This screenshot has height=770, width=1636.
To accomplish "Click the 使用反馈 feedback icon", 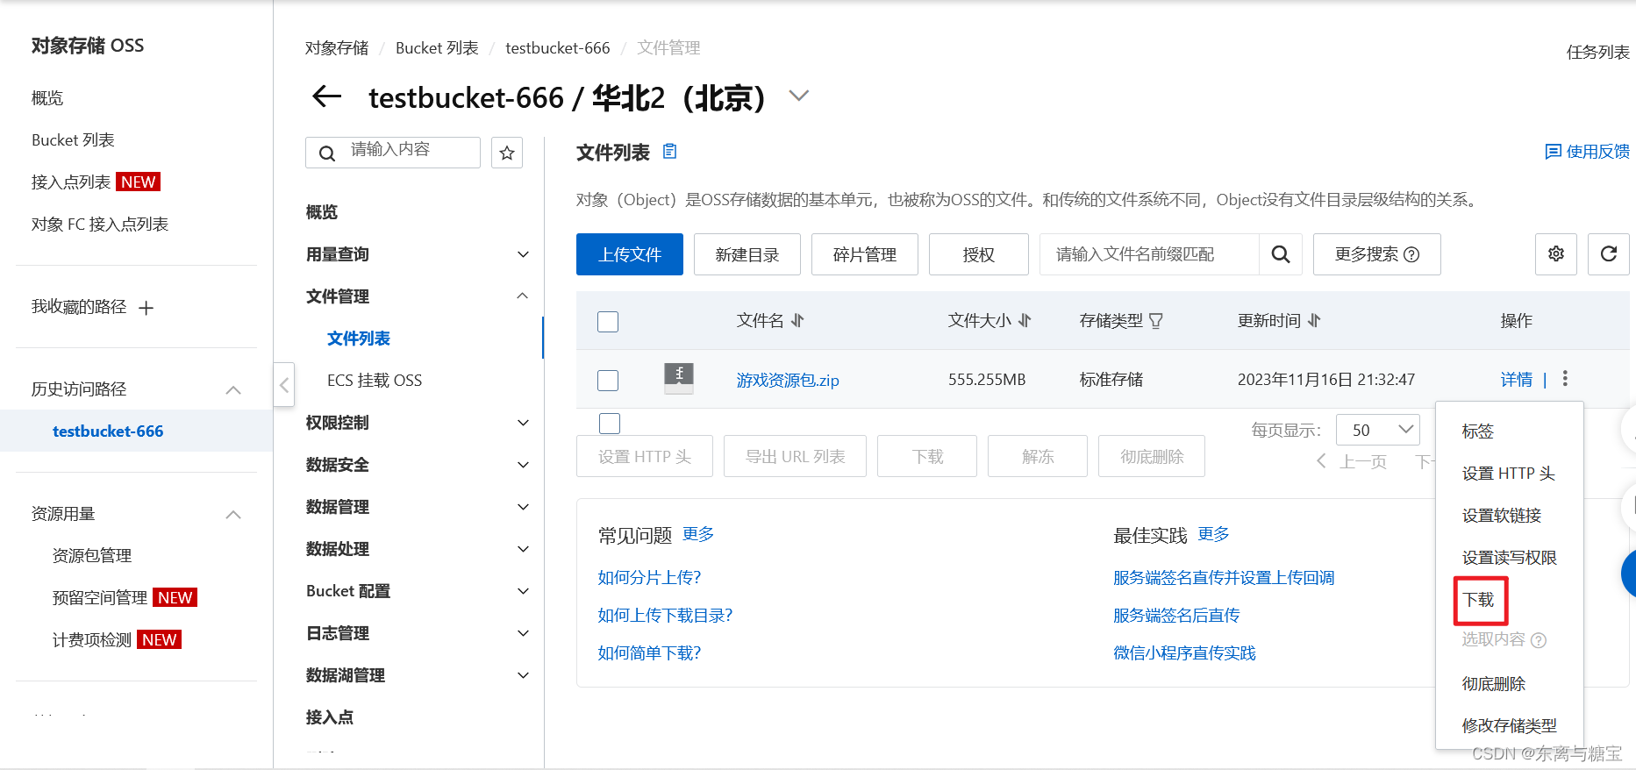I will click(1553, 152).
